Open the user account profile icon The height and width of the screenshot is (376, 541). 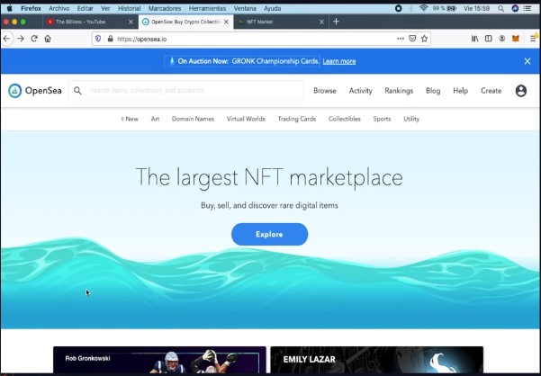coord(520,91)
